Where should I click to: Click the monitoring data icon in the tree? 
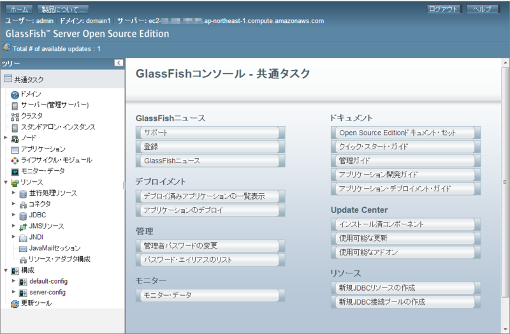pos(15,171)
